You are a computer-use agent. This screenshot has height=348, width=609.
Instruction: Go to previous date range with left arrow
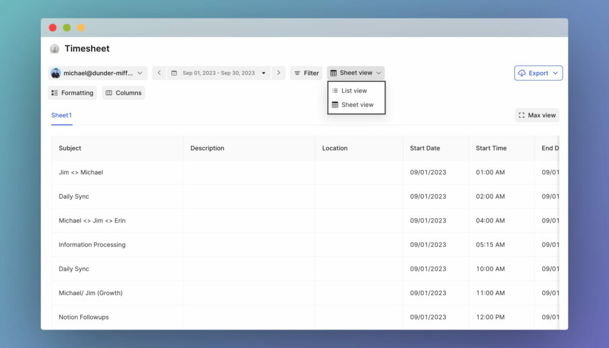(159, 73)
